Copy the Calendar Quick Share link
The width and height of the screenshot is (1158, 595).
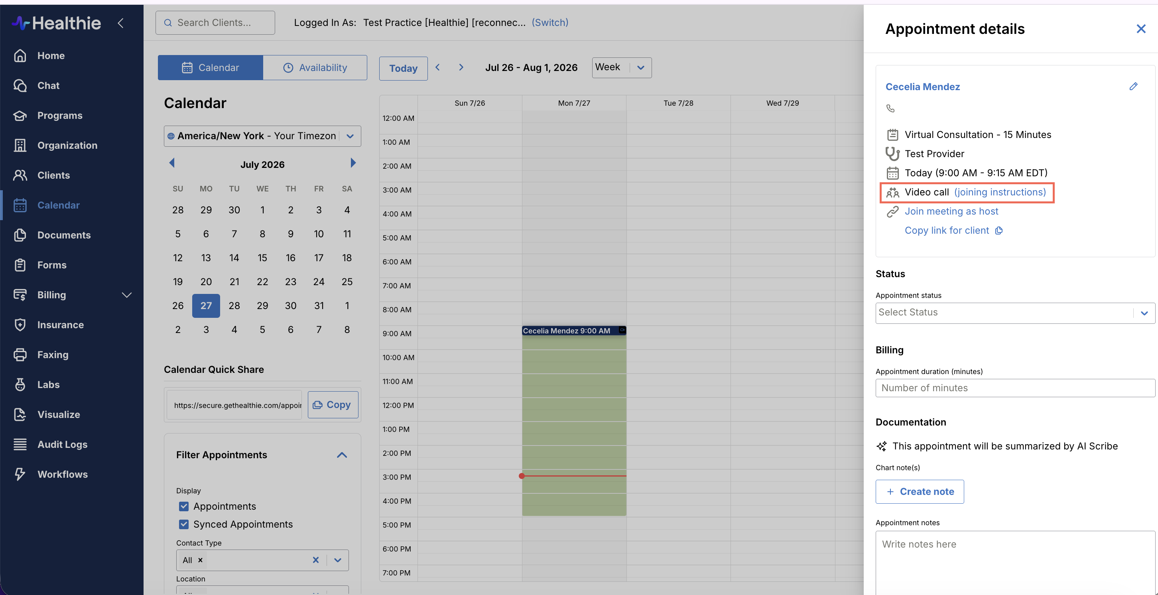tap(333, 405)
